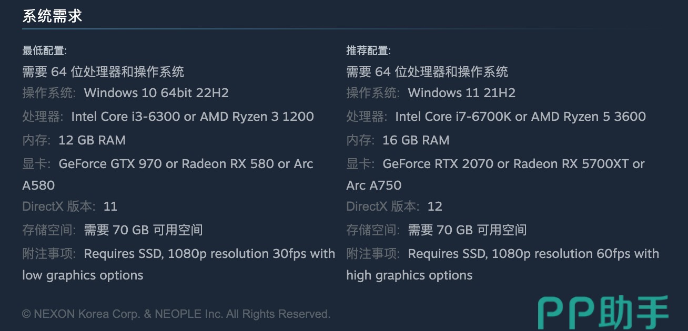This screenshot has width=688, height=331.
Task: Click the Intel Core i3-6300 processor line
Action: click(x=193, y=117)
